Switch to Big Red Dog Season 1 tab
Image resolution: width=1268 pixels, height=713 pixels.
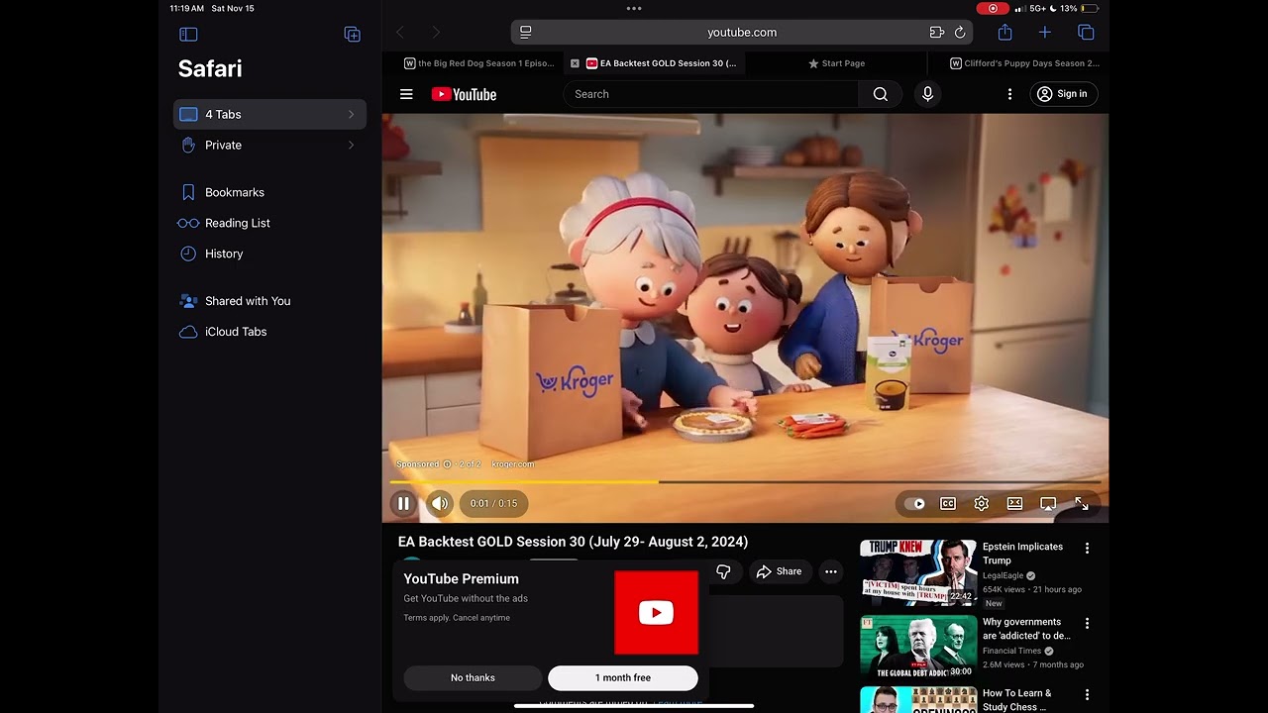(479, 63)
